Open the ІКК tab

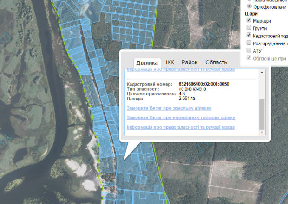pyautogui.click(x=170, y=62)
